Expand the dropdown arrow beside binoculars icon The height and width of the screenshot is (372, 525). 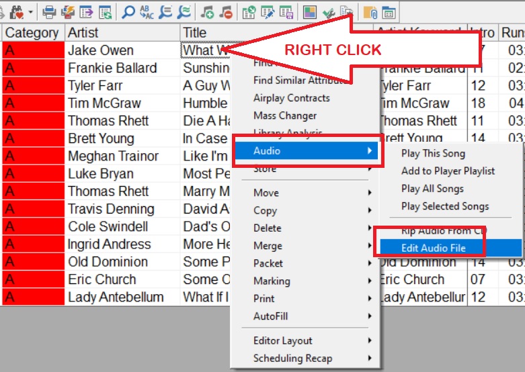coord(30,12)
